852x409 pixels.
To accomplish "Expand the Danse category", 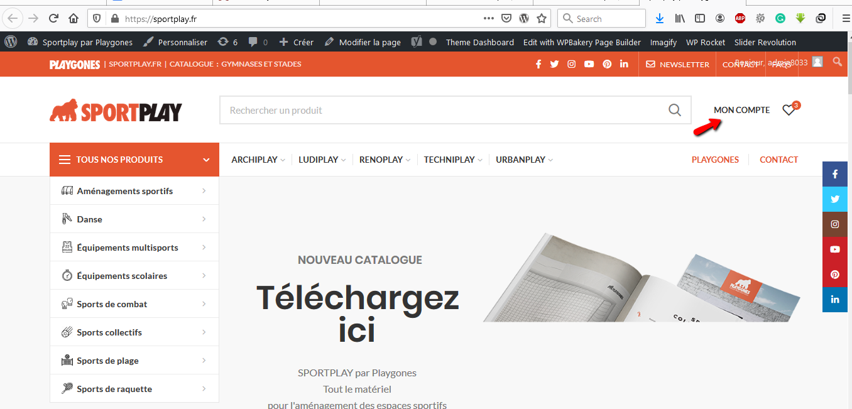I will click(x=134, y=219).
